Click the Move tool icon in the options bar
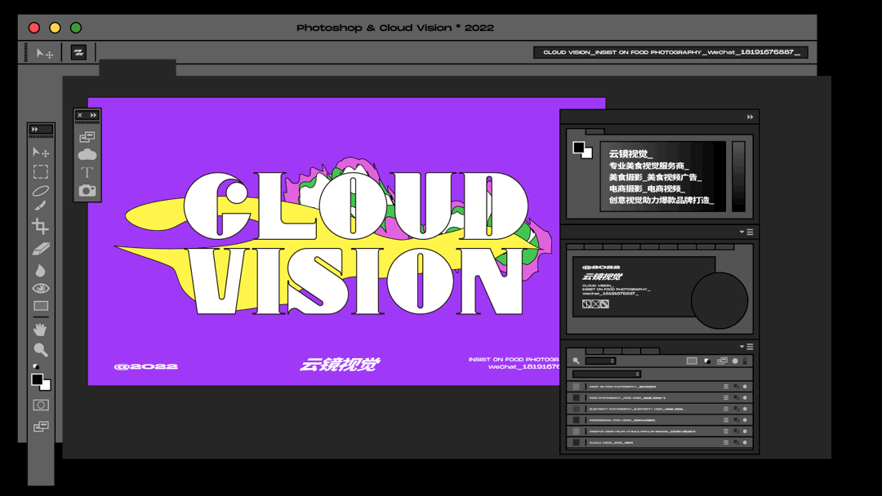 44,53
